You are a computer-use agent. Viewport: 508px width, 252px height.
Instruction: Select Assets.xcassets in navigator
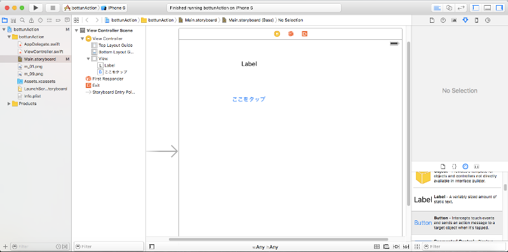coord(39,82)
